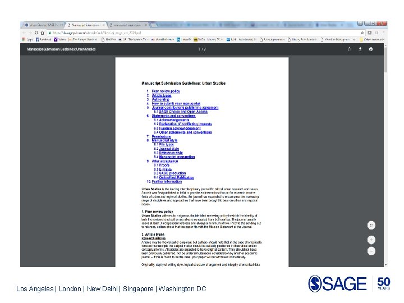404x303 pixels.
Task: Bookmark this page with the star
Action: [x=362, y=33]
